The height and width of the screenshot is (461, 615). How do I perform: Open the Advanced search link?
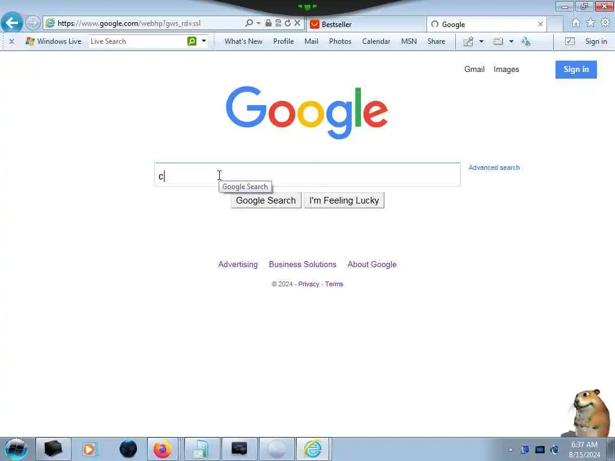click(x=494, y=167)
